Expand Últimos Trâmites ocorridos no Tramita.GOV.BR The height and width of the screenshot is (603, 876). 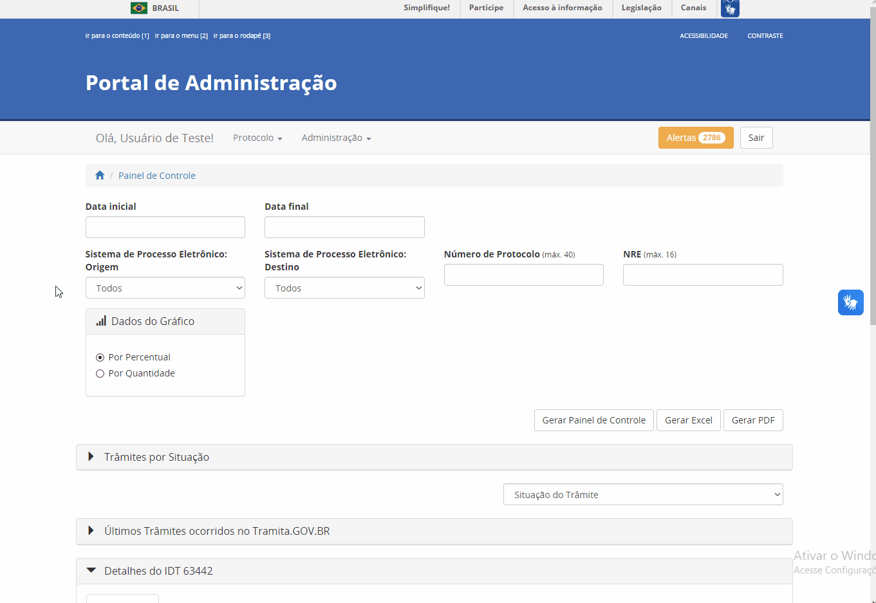(434, 531)
